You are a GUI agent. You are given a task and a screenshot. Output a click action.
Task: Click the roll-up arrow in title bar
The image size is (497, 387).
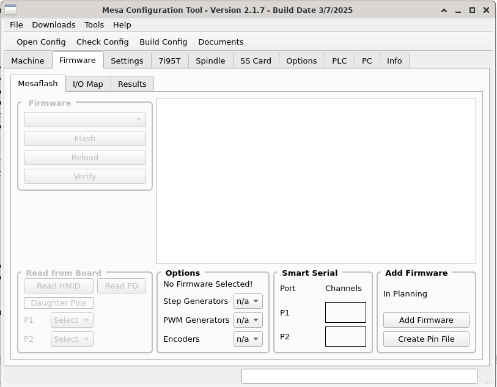click(444, 10)
